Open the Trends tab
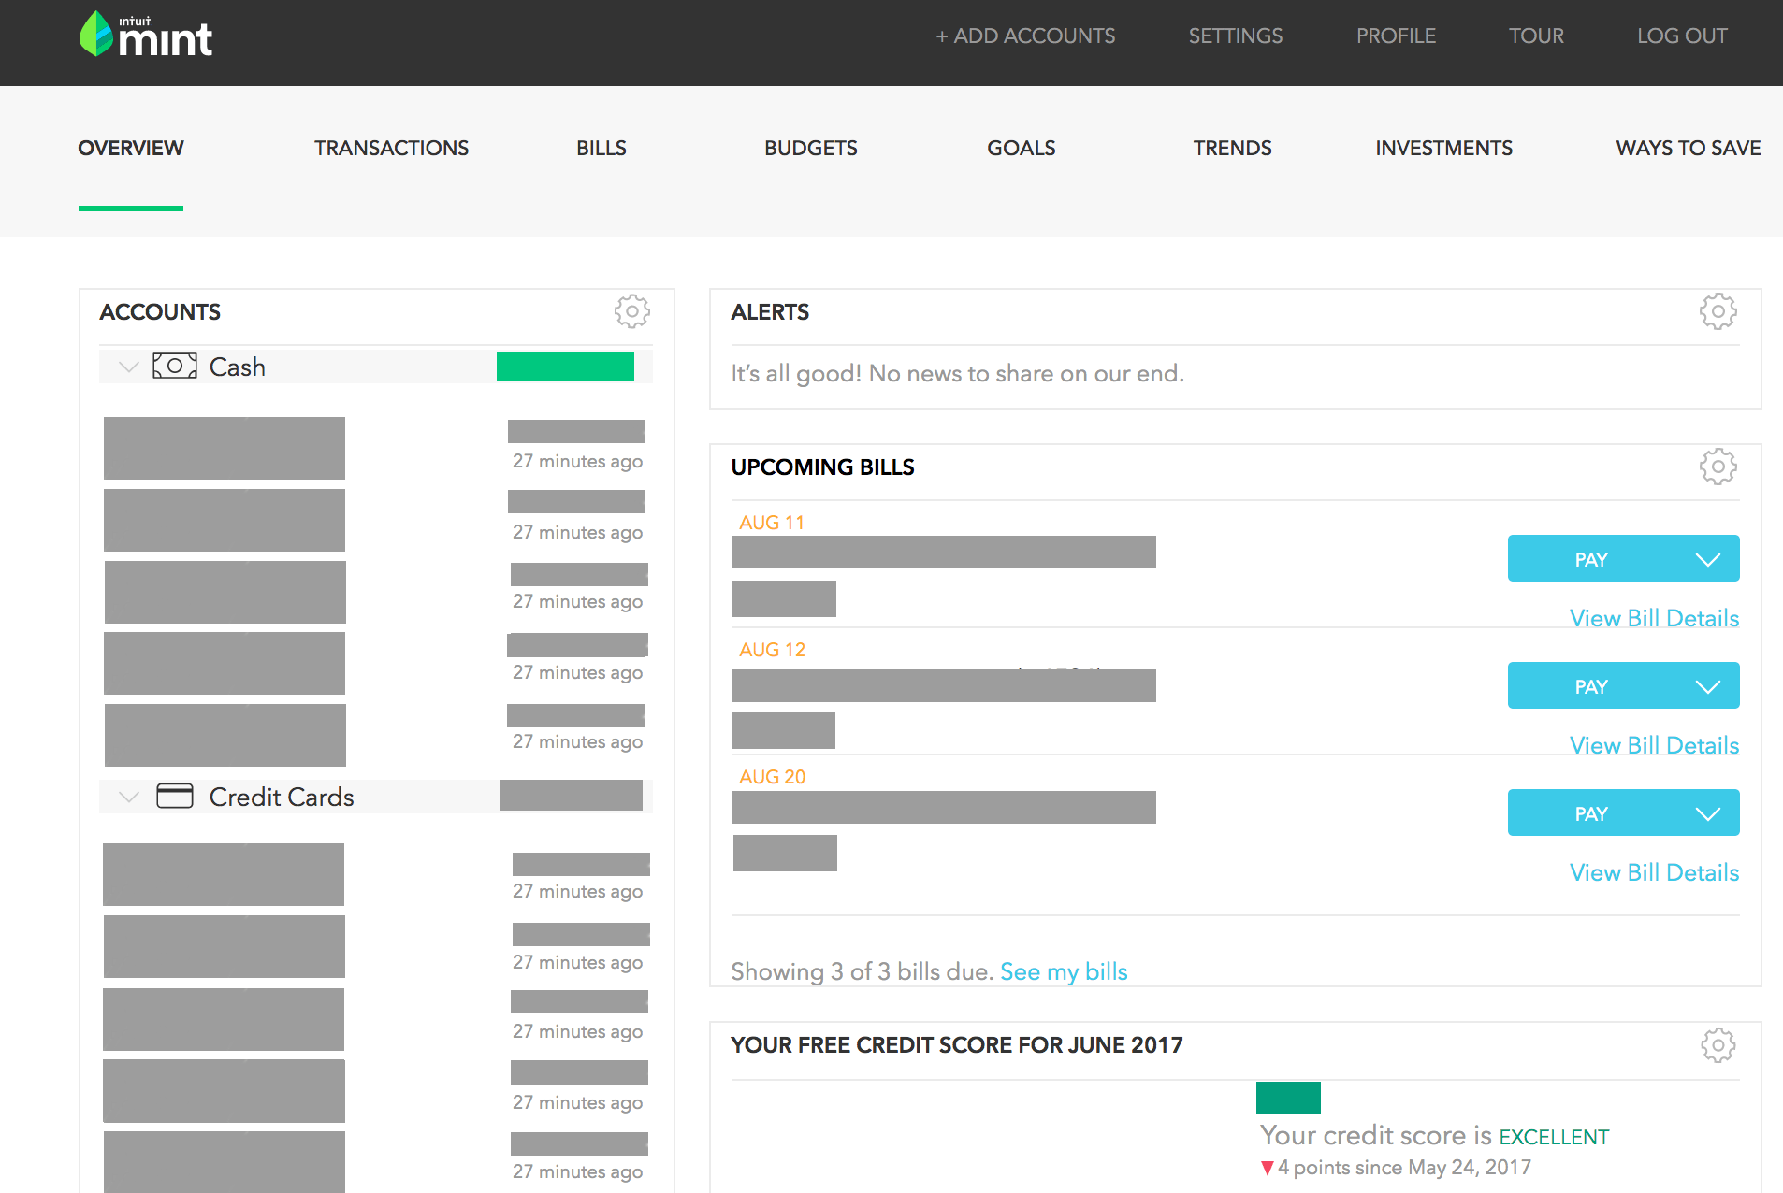The width and height of the screenshot is (1783, 1193). pyautogui.click(x=1232, y=148)
